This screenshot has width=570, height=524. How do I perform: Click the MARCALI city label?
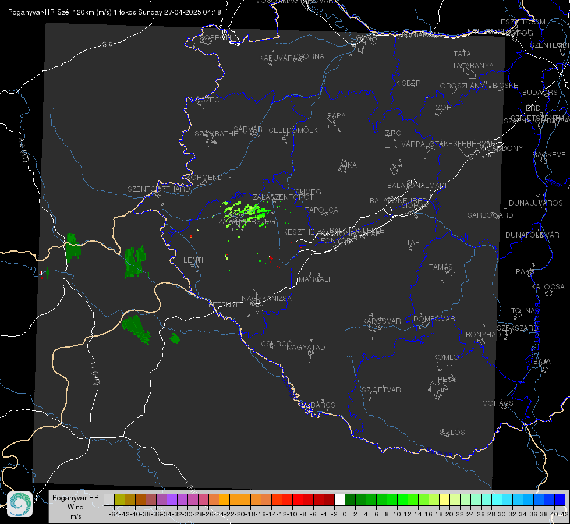pos(314,279)
